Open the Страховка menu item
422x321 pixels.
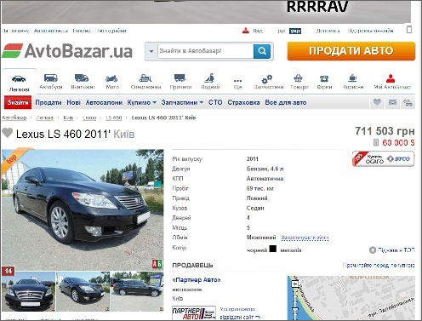[243, 102]
